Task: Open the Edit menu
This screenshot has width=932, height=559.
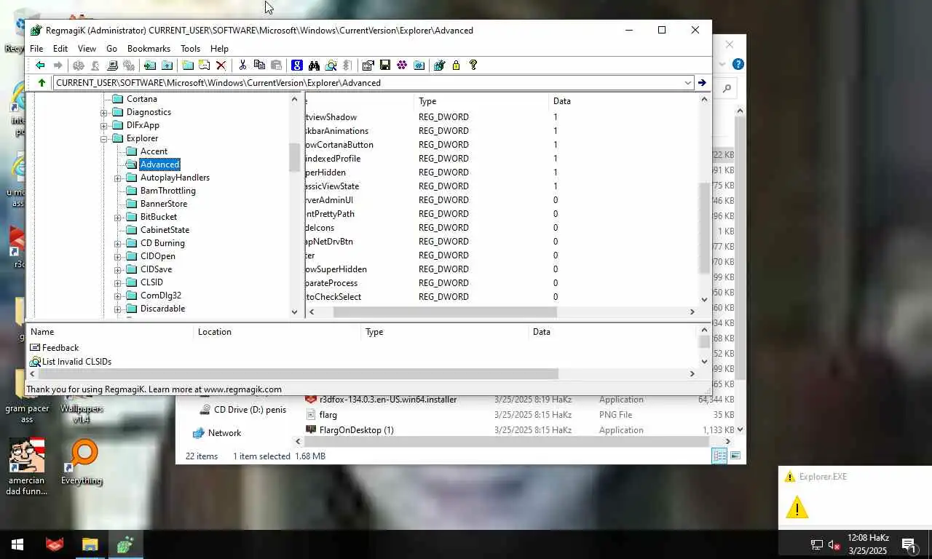Action: coord(60,49)
